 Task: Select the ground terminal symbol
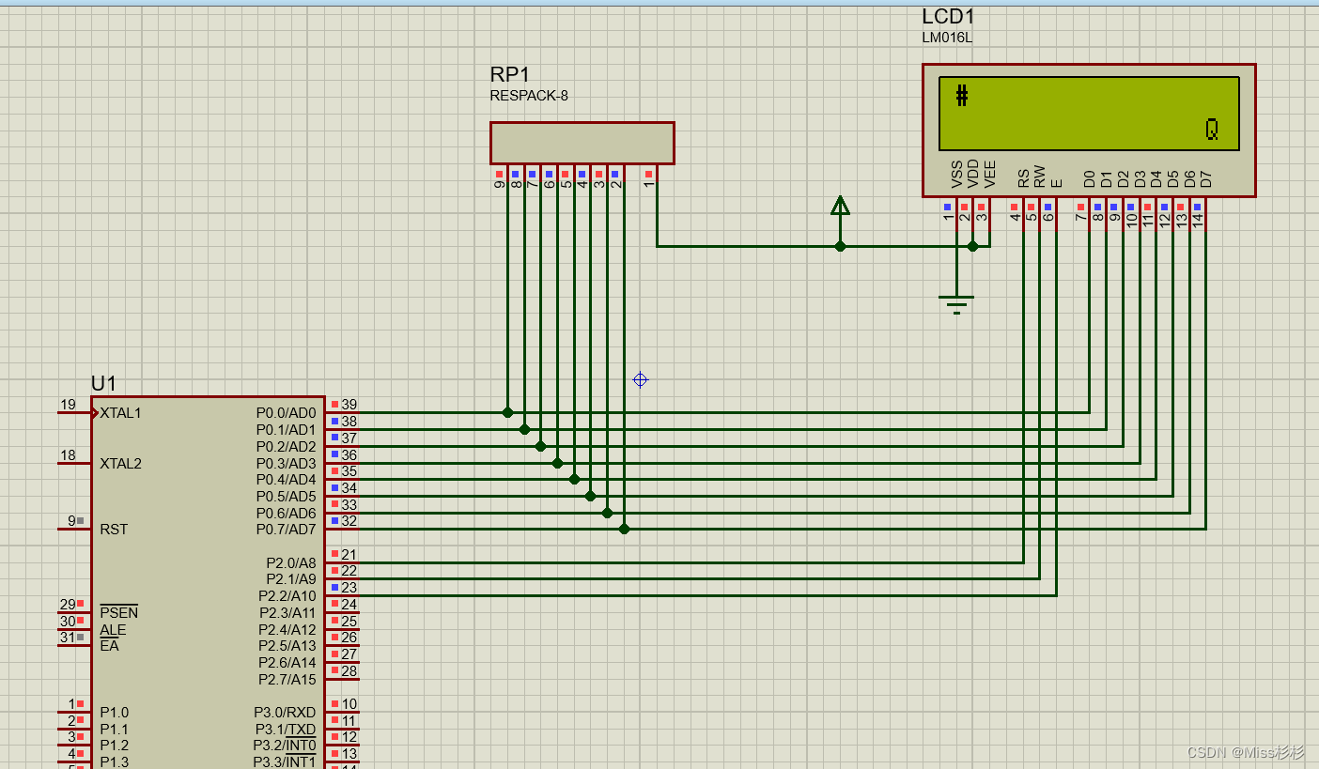(956, 304)
